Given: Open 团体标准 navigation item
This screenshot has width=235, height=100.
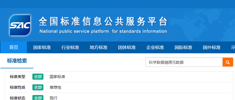Looking at the screenshot, I should 127,47.
